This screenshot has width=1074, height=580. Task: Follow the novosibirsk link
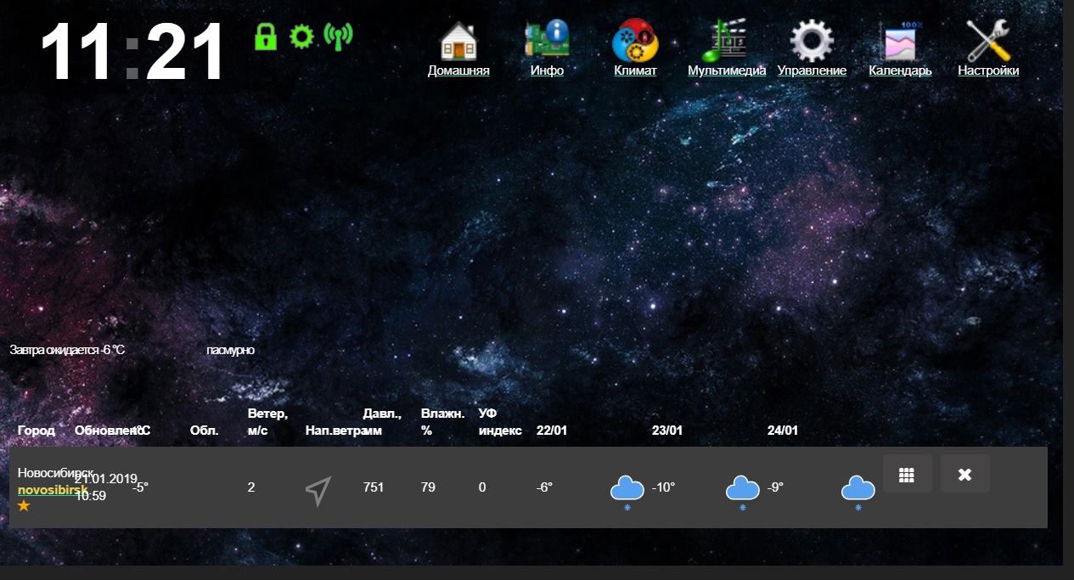click(53, 491)
